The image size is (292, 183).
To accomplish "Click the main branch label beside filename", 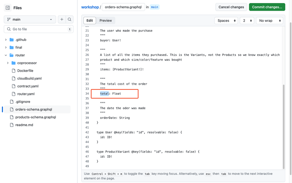I will click(155, 7).
